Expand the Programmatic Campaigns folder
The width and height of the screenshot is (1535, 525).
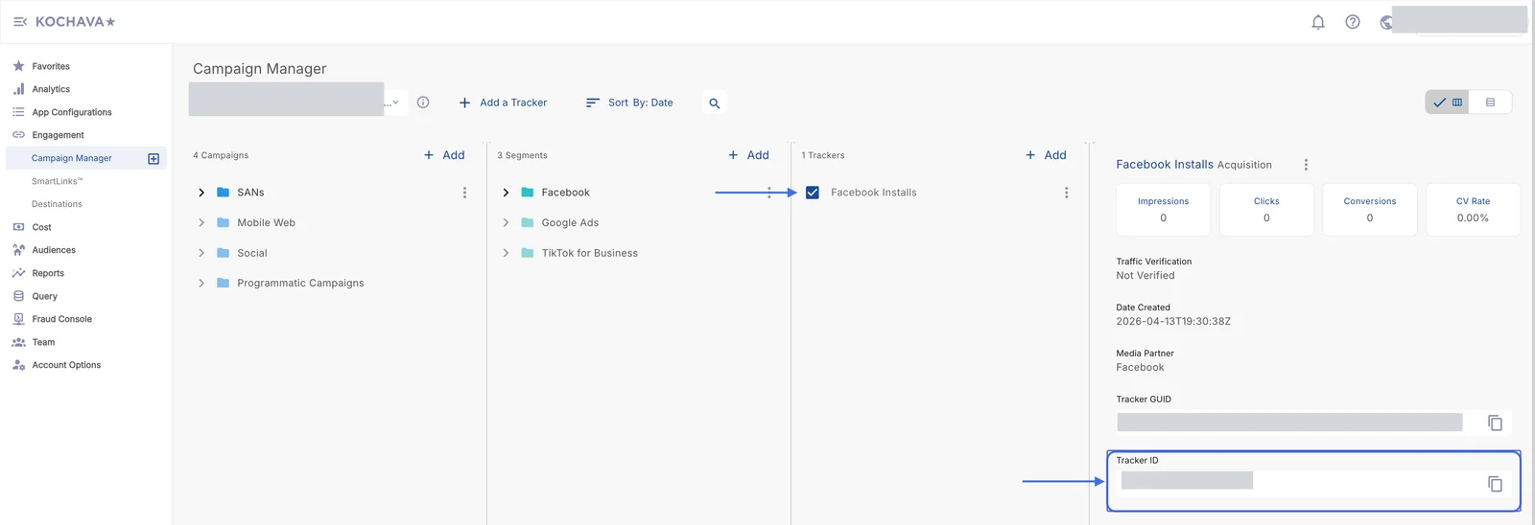point(201,283)
